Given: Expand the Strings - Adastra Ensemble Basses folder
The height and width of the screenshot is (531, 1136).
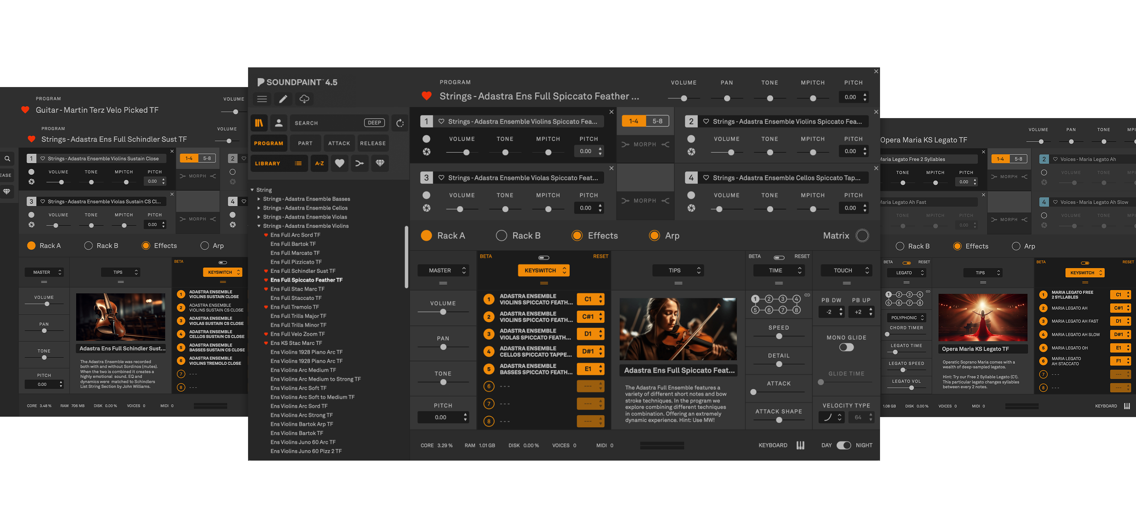Looking at the screenshot, I should point(259,199).
